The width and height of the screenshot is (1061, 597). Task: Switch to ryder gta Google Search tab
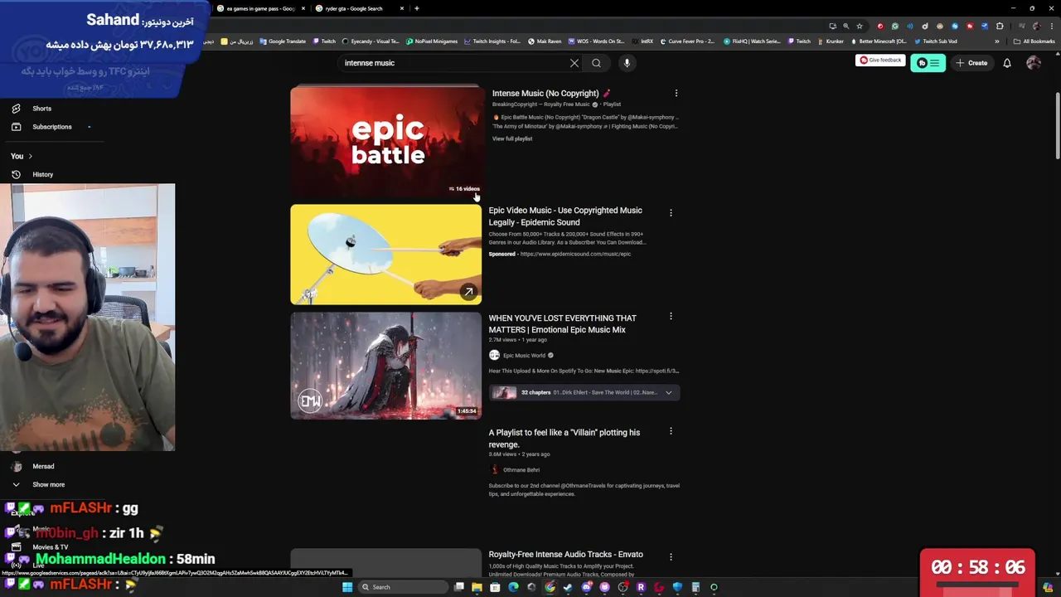point(354,8)
